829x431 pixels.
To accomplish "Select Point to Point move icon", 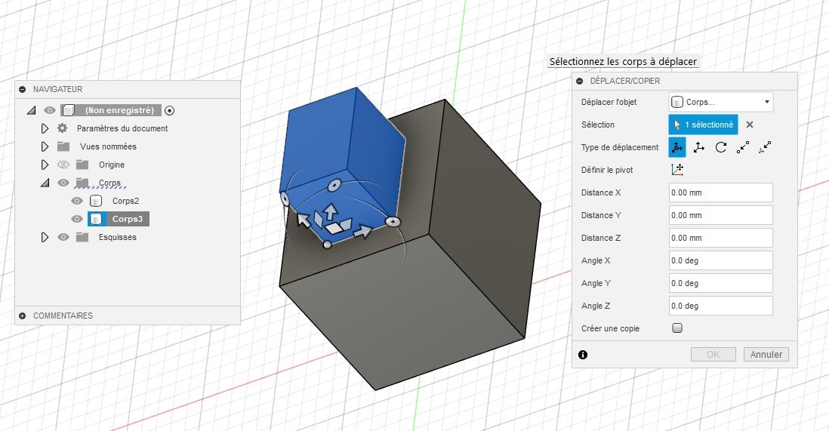I will (743, 147).
